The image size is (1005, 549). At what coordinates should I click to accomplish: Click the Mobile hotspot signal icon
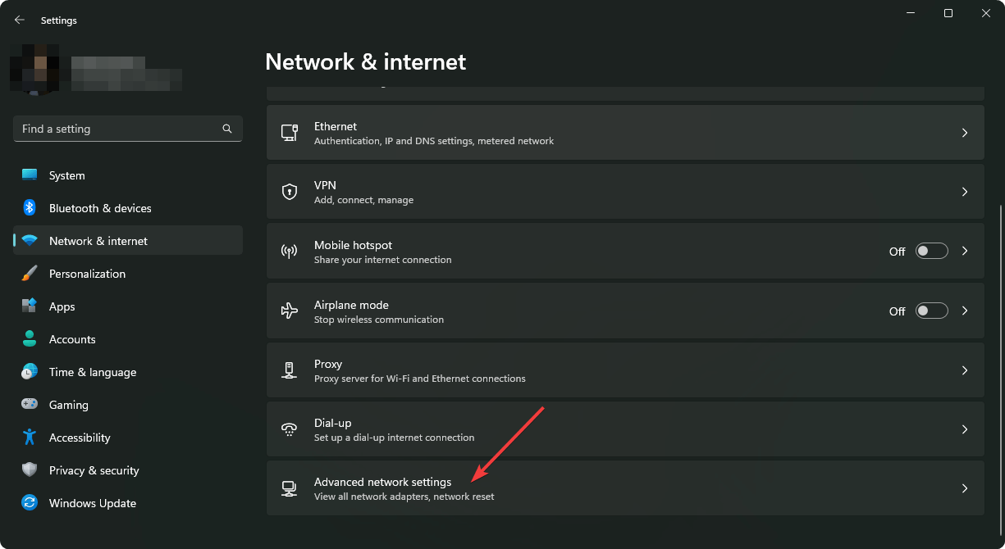click(289, 252)
